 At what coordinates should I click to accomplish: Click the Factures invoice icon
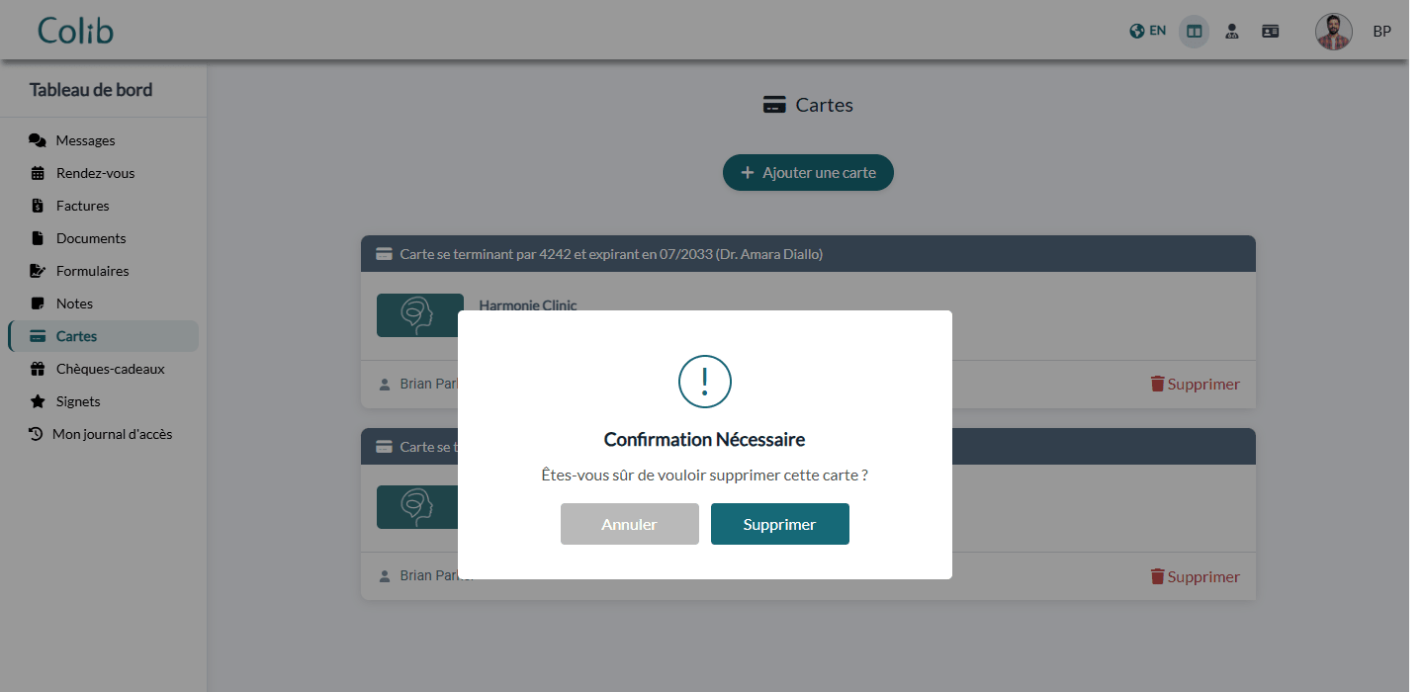38,206
